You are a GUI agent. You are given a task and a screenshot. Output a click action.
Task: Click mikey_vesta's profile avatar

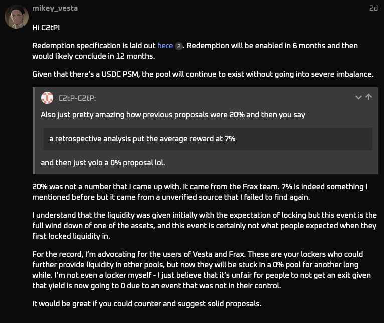(16, 17)
